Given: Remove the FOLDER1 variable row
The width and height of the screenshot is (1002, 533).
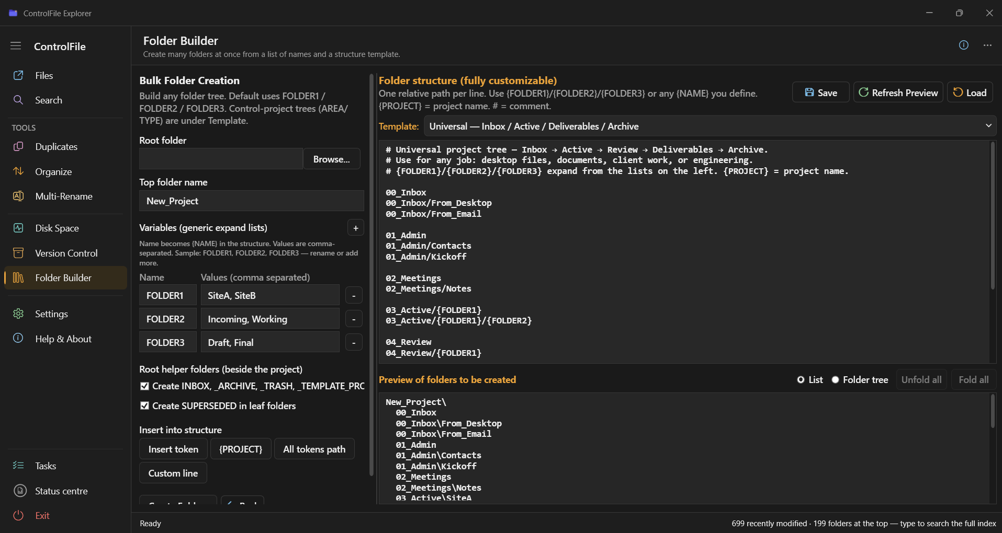Looking at the screenshot, I should 354,296.
